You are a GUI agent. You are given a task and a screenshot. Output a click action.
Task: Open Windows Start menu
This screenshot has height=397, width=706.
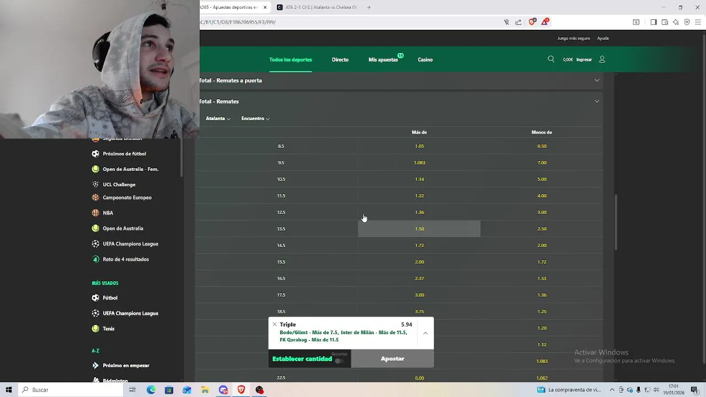tap(9, 390)
